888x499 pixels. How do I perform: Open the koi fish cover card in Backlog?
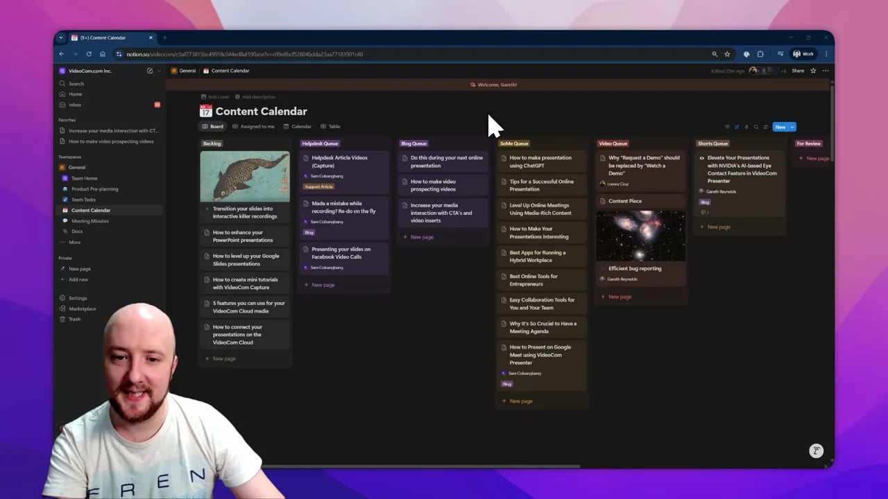245,176
